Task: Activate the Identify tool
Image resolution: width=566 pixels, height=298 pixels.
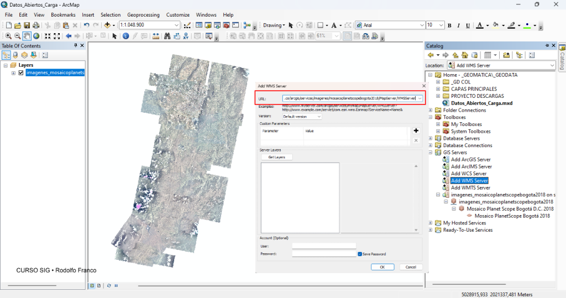Action: (x=125, y=36)
